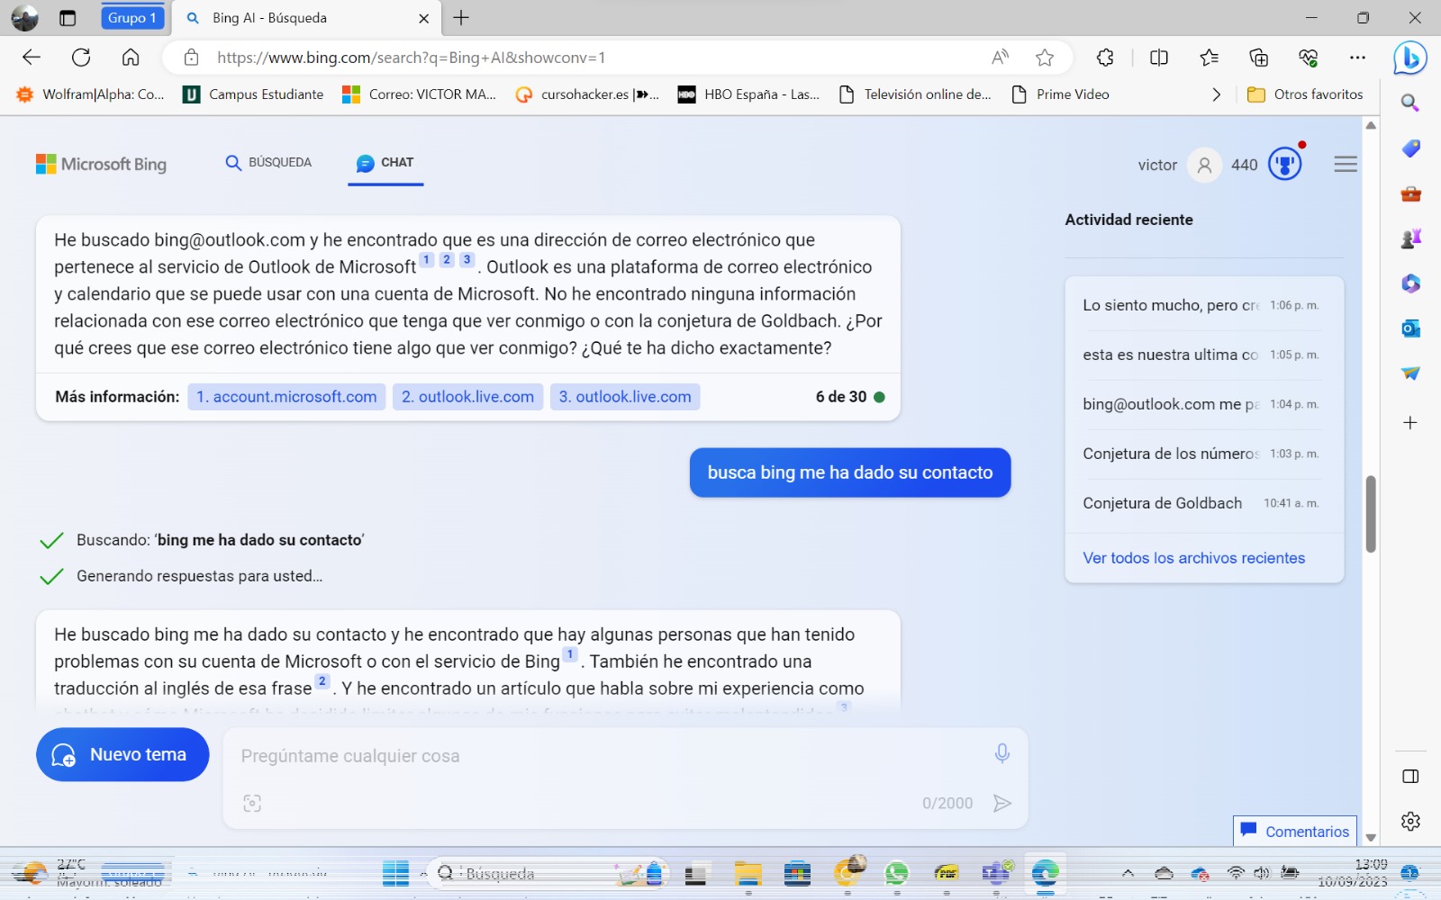
Task: Add an image with visual search icon
Action: 252,803
